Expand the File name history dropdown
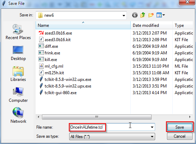This screenshot has width=196, height=144. point(152,127)
